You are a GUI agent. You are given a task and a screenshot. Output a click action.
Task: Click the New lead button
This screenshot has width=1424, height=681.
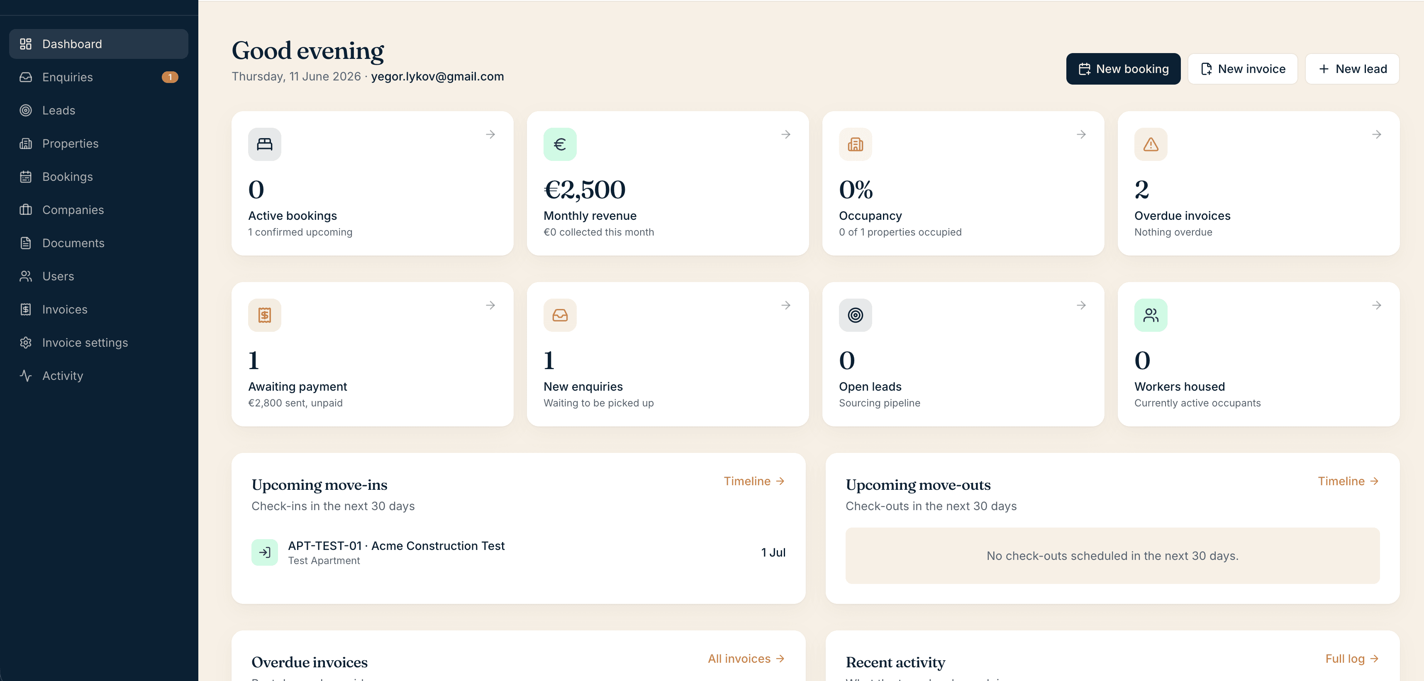pyautogui.click(x=1351, y=69)
